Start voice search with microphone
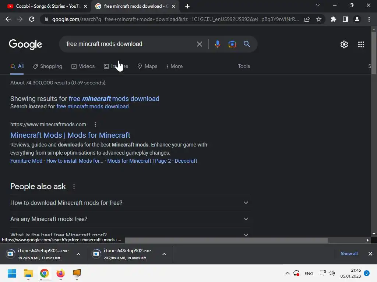Image resolution: width=377 pixels, height=282 pixels. click(x=217, y=44)
